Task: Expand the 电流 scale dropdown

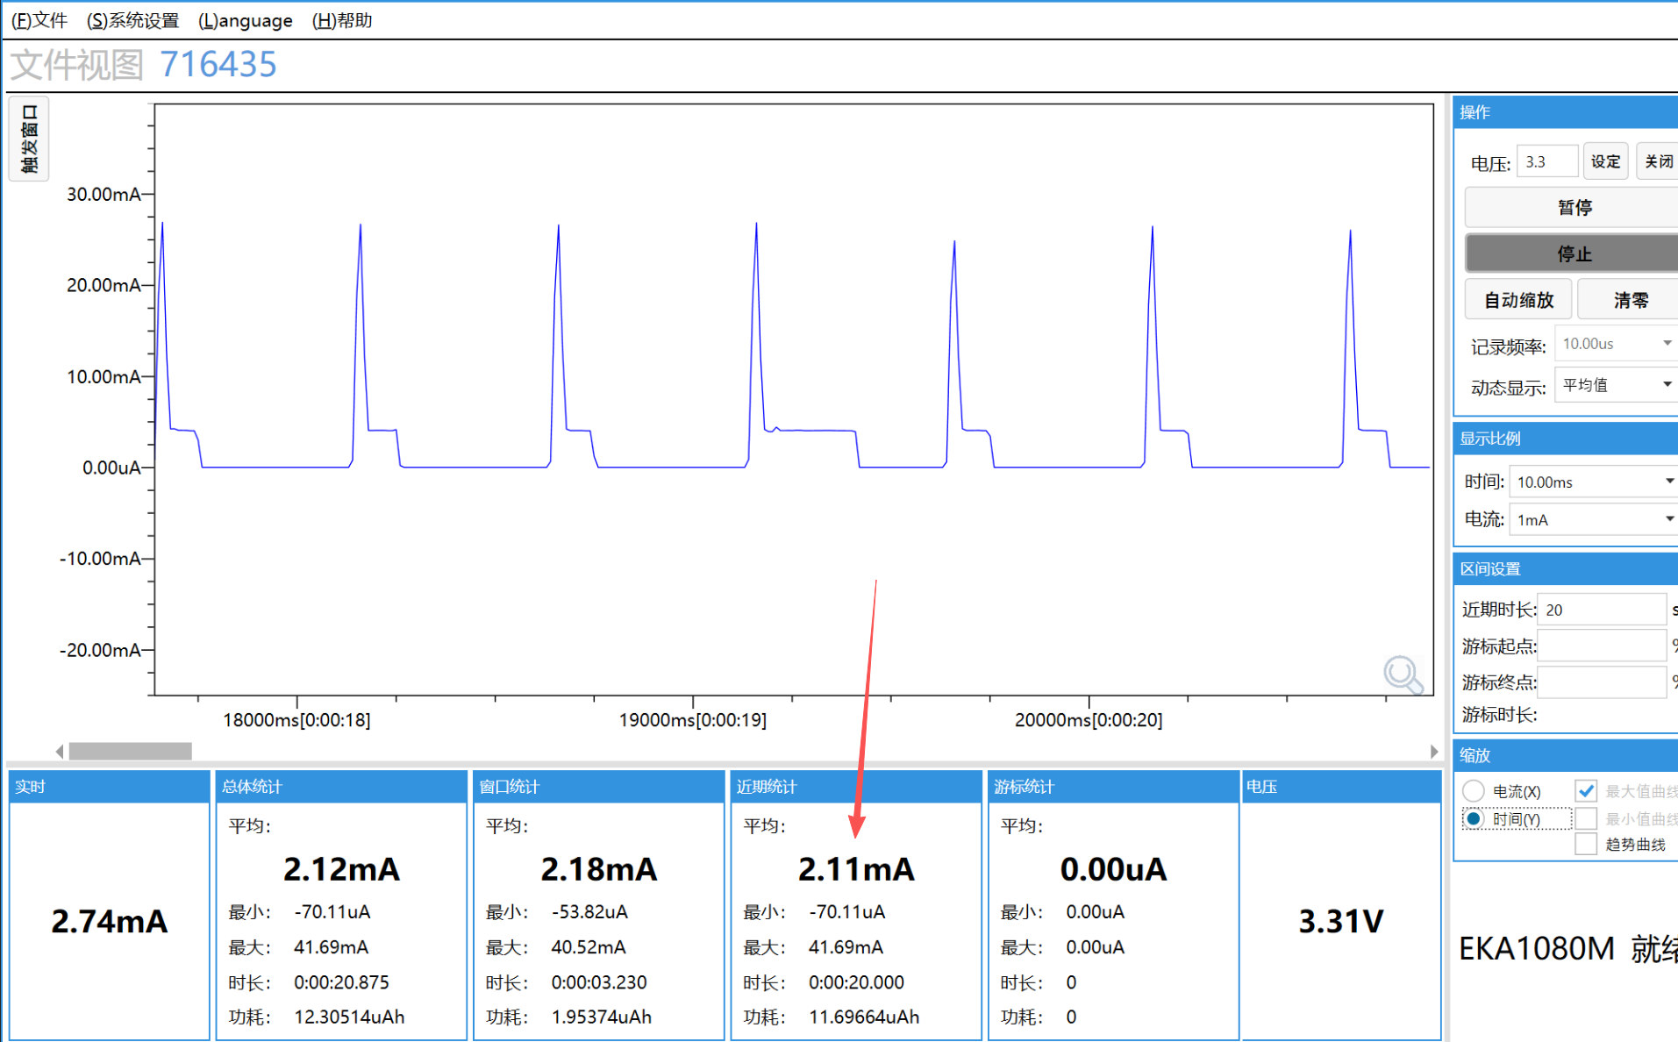Action: point(1593,520)
